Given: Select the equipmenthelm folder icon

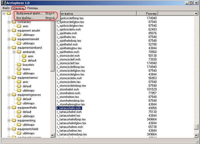Looking at the screenshot, I should pyautogui.click(x=14, y=107).
